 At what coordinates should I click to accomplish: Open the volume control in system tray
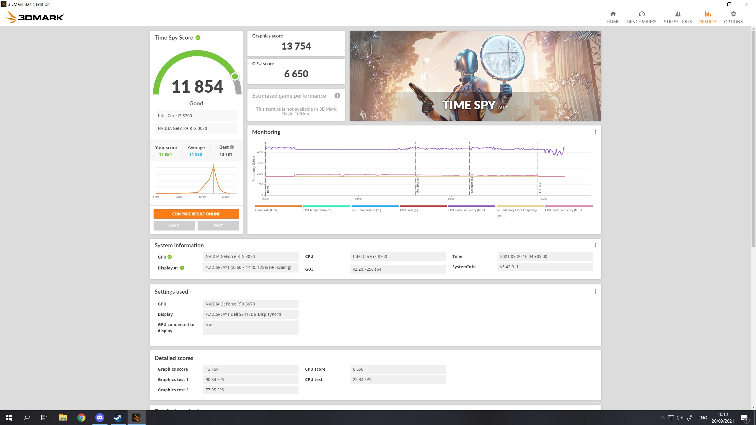point(680,418)
